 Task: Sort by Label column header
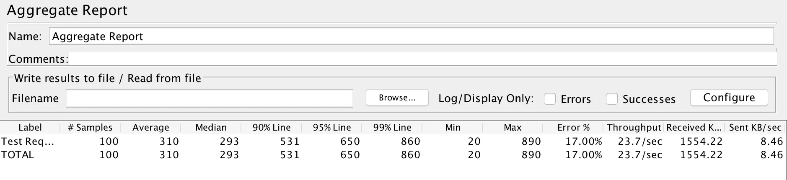pyautogui.click(x=30, y=127)
